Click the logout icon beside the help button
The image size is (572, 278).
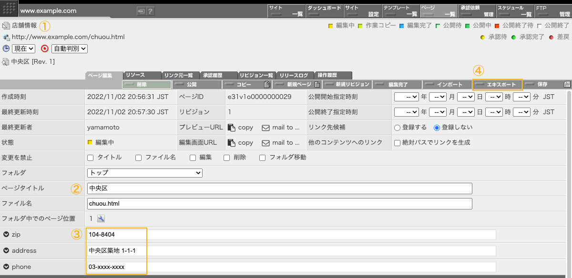coord(141,11)
